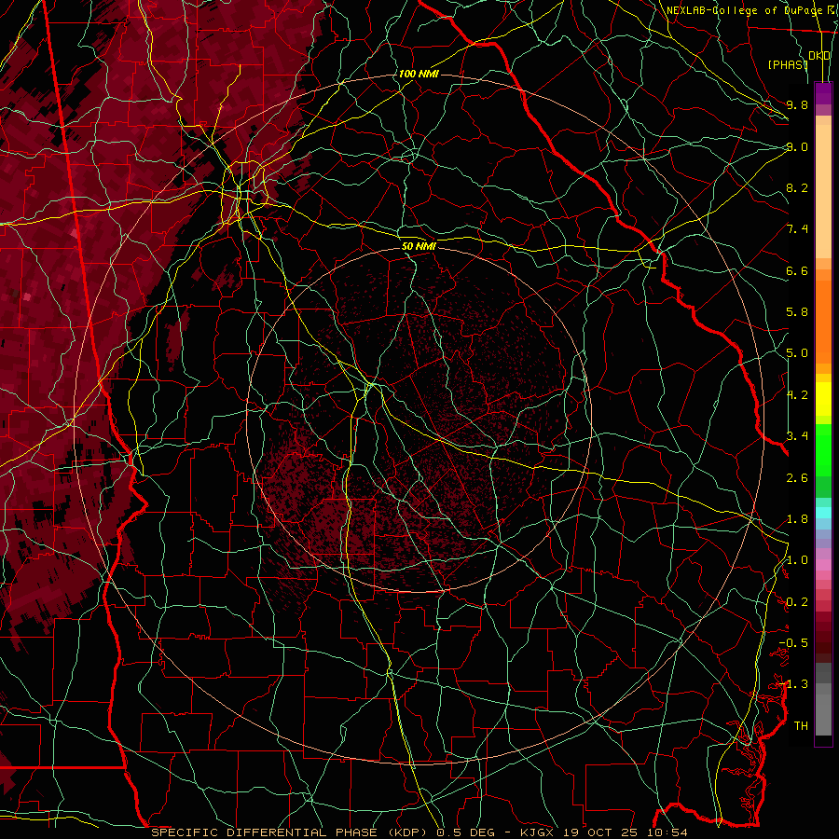Click the 19 OCT 25 10:54 timestamp
Viewport: 839px width, 839px height.
tap(625, 832)
